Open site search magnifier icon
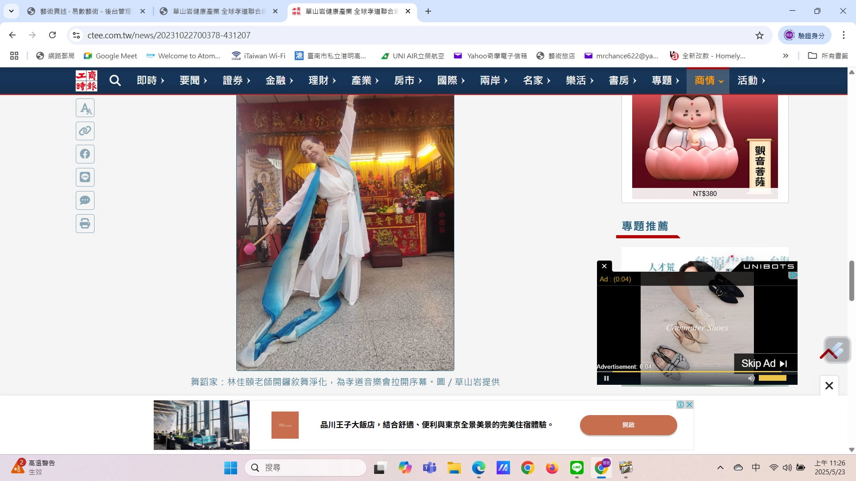856x481 pixels. tap(115, 81)
